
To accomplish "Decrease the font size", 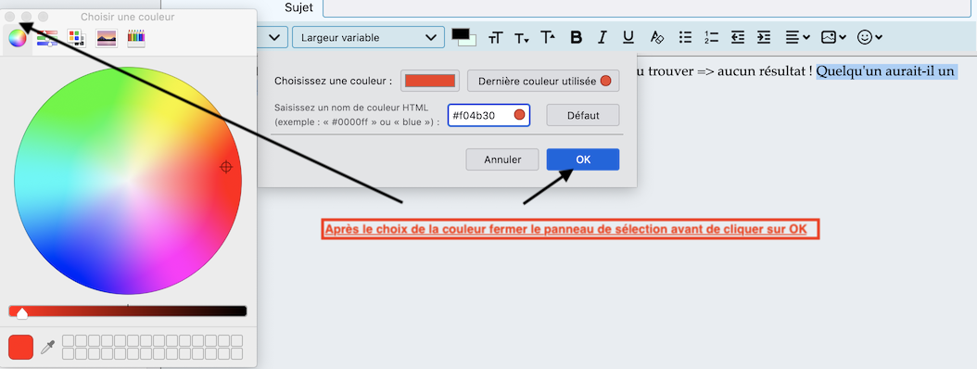I will [522, 38].
